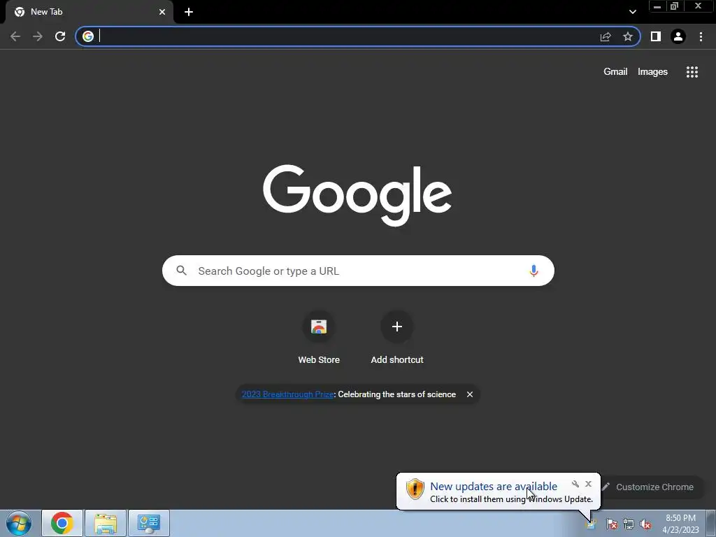
Task: Open the Windows Start menu
Action: coord(19,523)
